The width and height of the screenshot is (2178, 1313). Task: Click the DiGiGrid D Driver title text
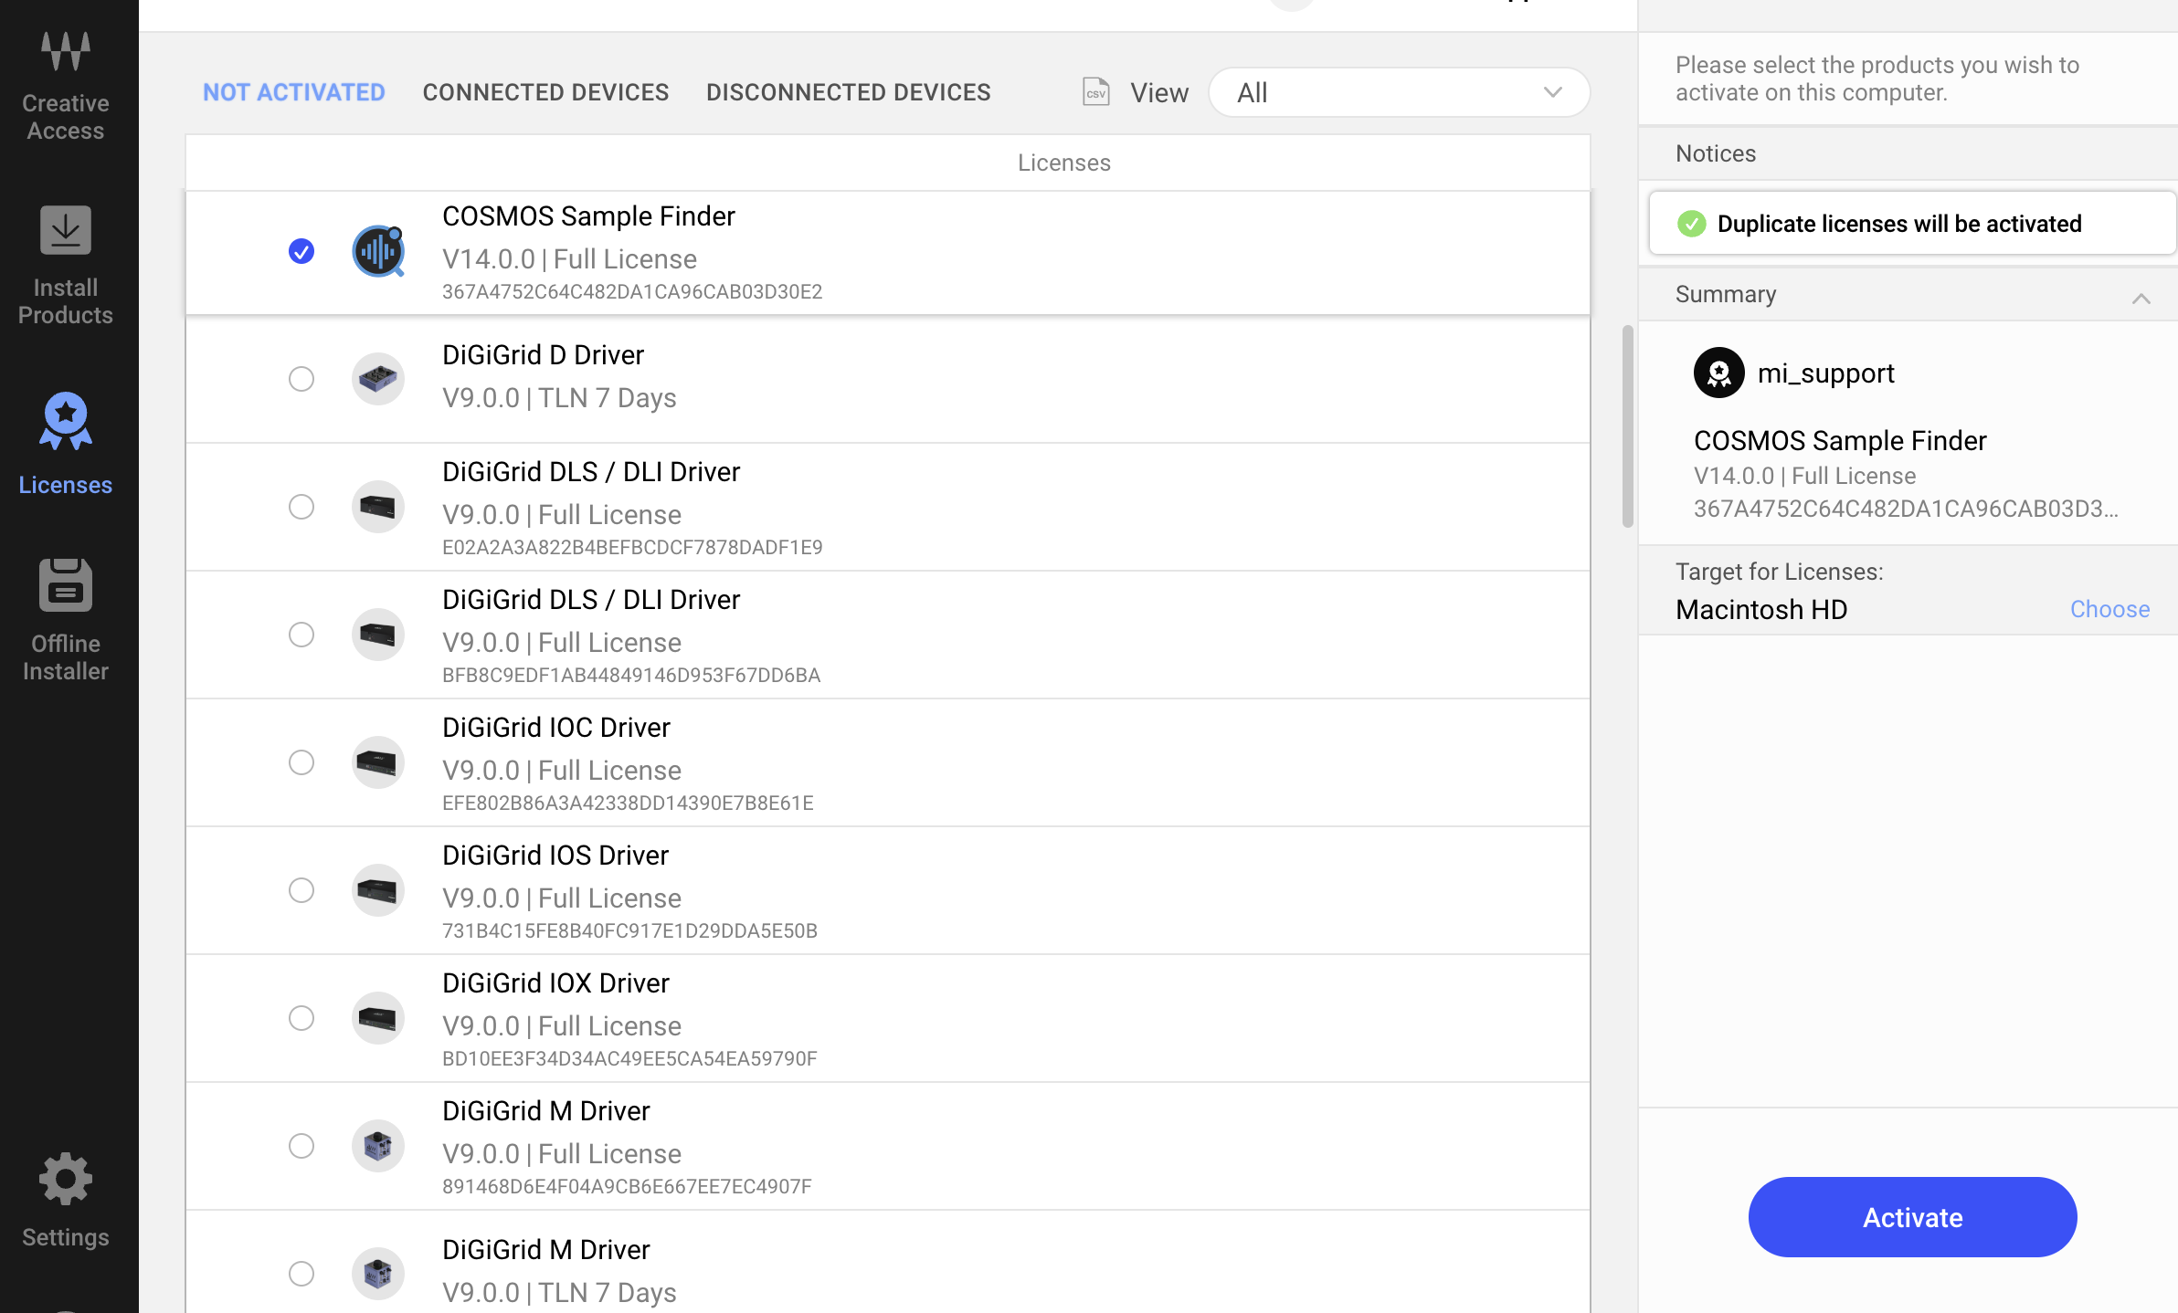[543, 355]
